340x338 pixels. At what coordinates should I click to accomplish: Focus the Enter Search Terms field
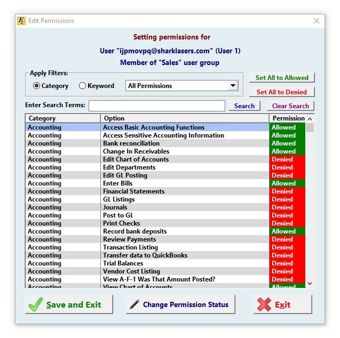pyautogui.click(x=157, y=106)
